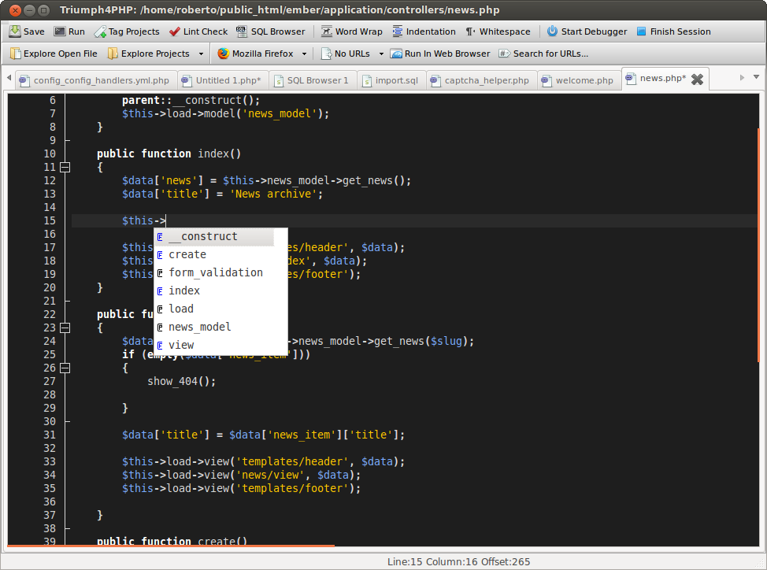Image resolution: width=767 pixels, height=570 pixels.
Task: Click the Finish Session icon
Action: (x=641, y=31)
